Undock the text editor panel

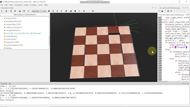(183, 8)
